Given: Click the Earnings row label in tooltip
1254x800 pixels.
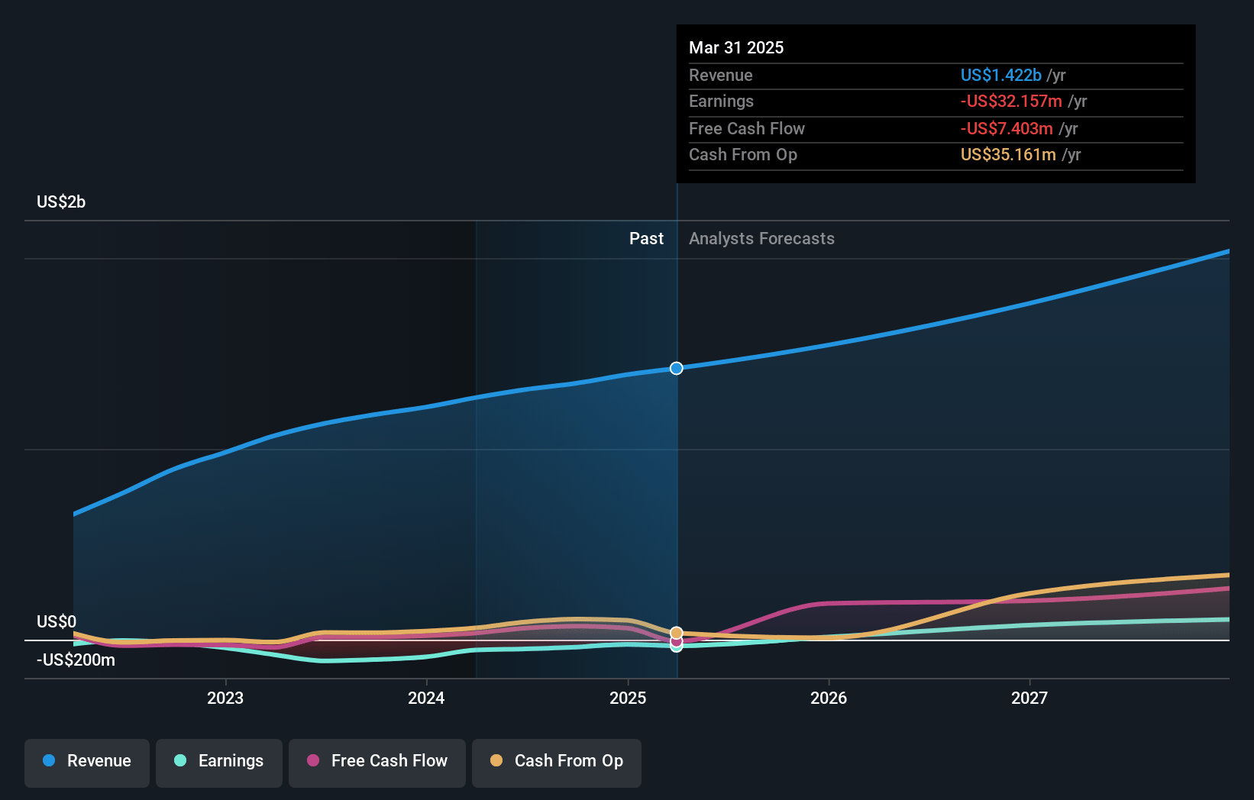Looking at the screenshot, I should pos(721,101).
